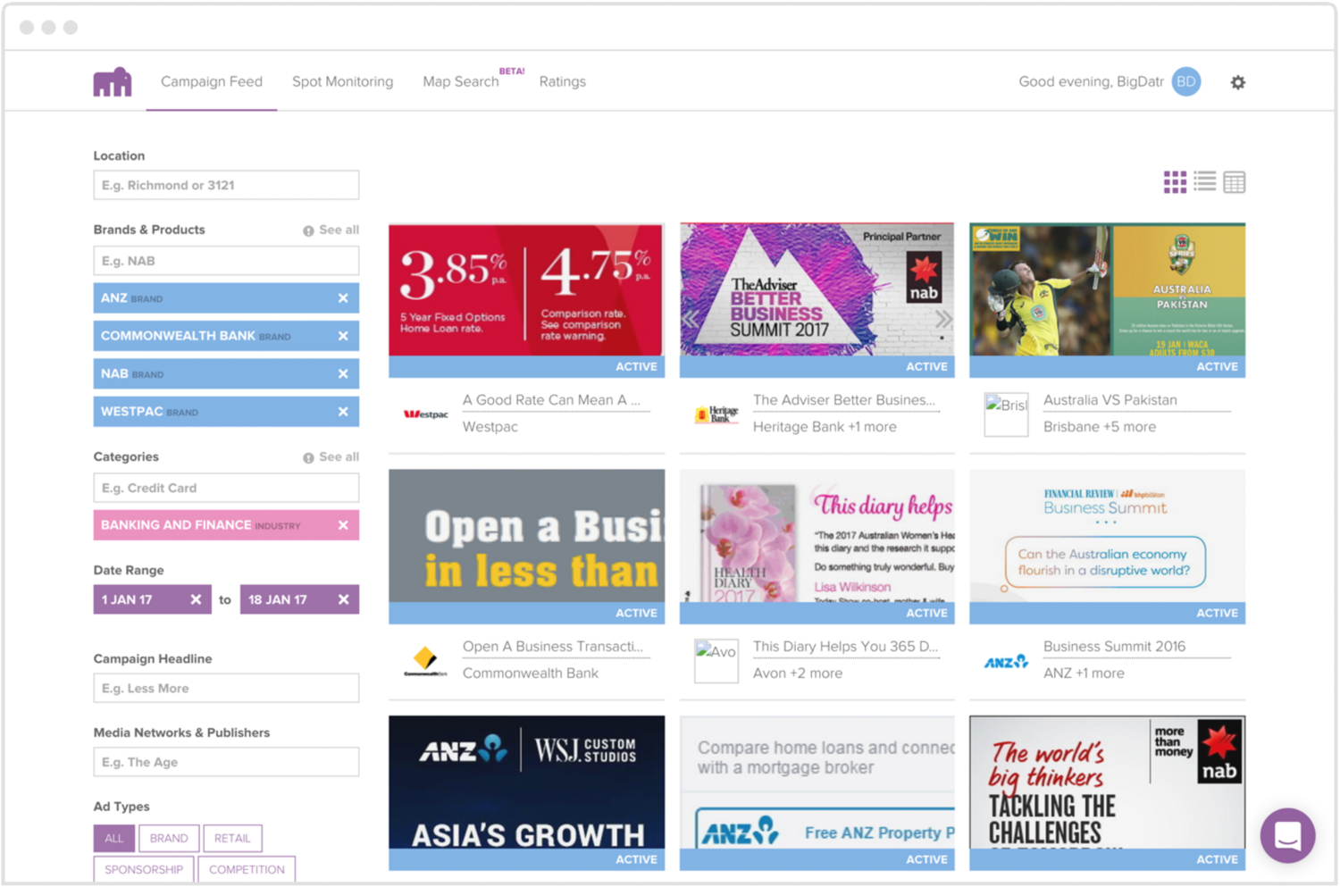Open ANZ WSJ Asia's Growth thumbnail
The image size is (1340, 887).
coord(526,782)
